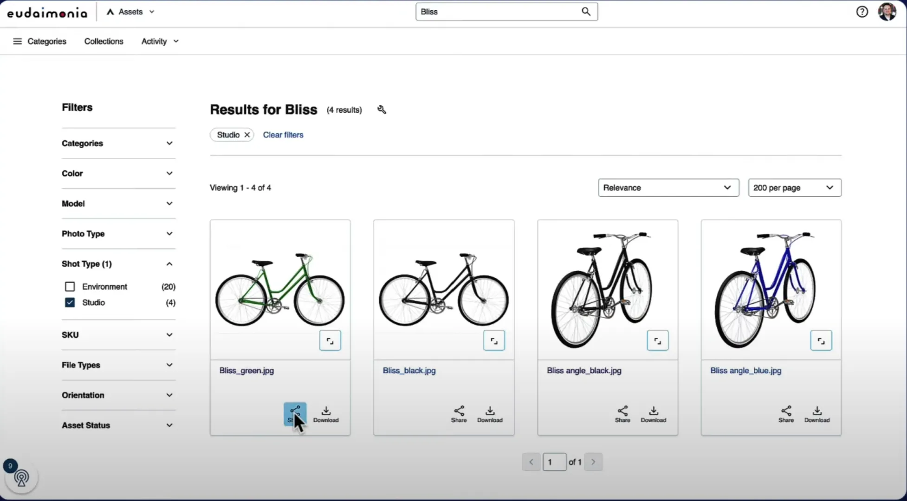This screenshot has width=907, height=501.
Task: Open the help question mark icon
Action: (x=862, y=12)
